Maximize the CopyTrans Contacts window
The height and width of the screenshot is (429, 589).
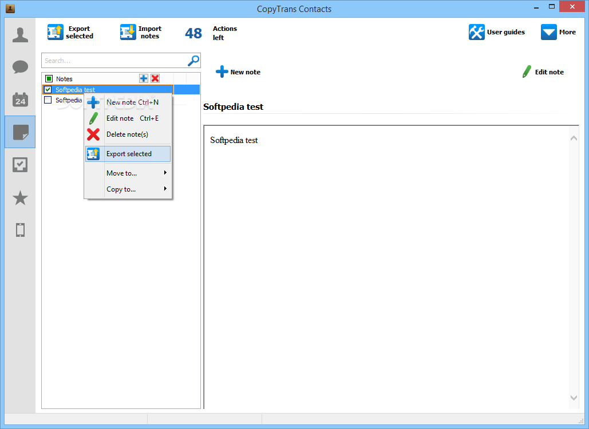coord(551,6)
